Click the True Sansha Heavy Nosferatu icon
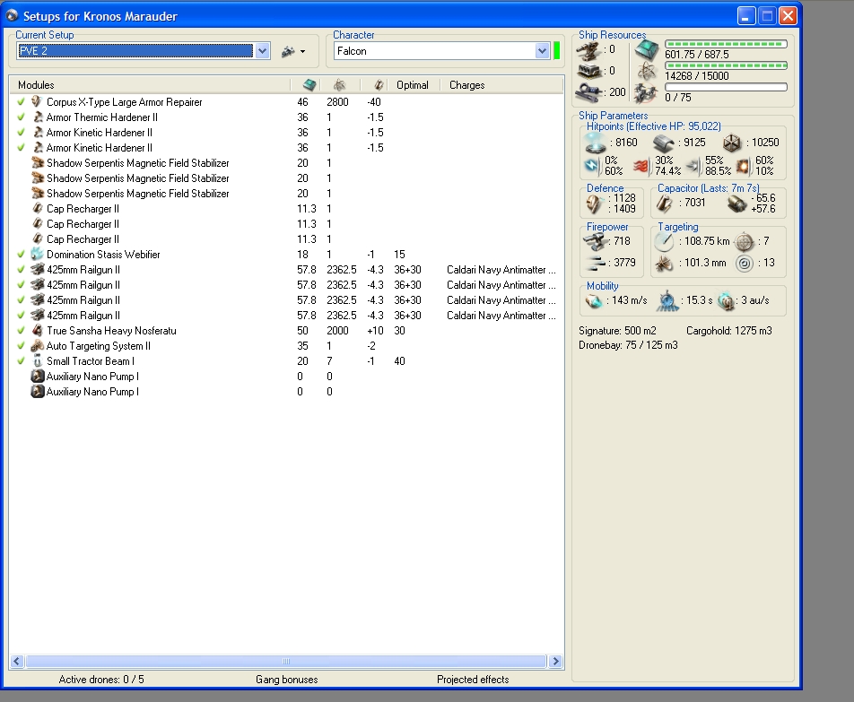 [37, 331]
